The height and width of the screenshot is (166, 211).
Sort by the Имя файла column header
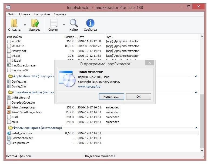30,37
